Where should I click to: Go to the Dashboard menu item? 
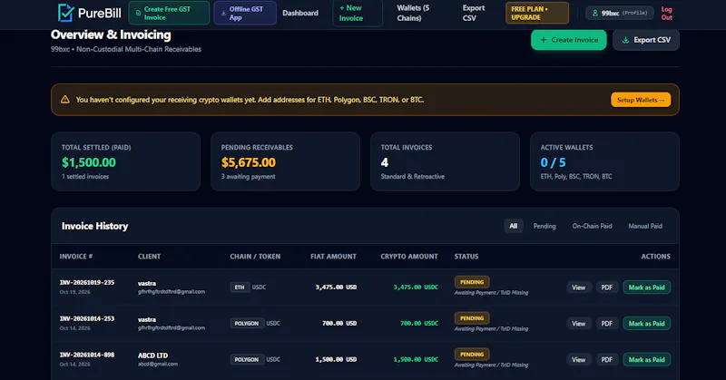coord(300,13)
